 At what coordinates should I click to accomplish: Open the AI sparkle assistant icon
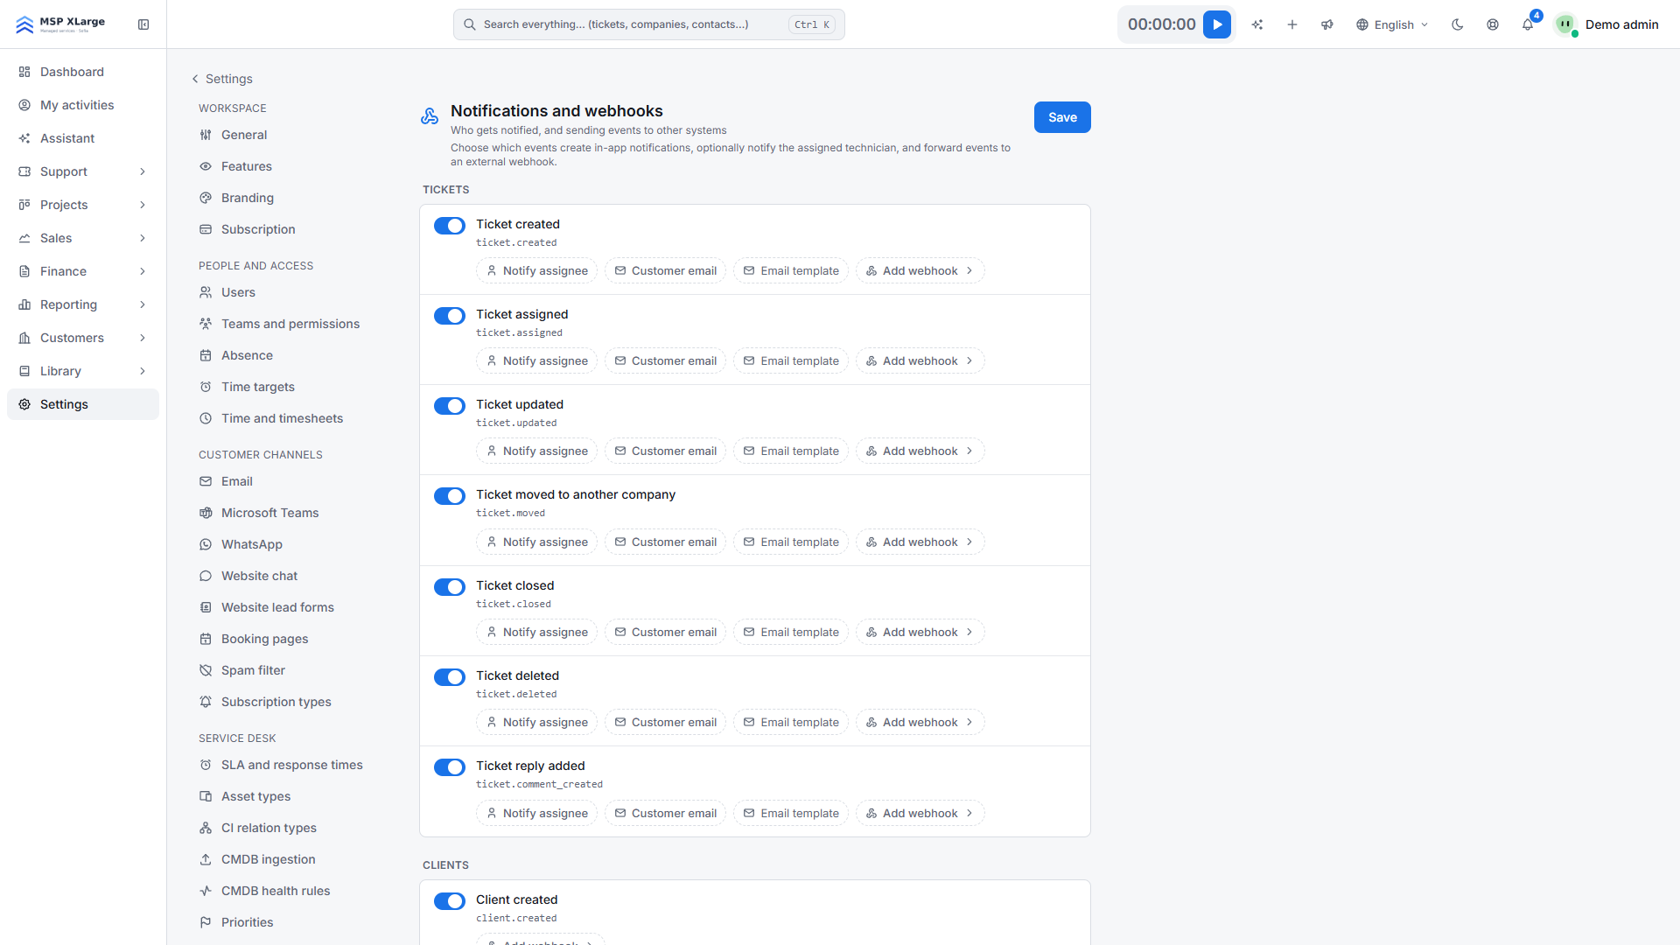1257,24
